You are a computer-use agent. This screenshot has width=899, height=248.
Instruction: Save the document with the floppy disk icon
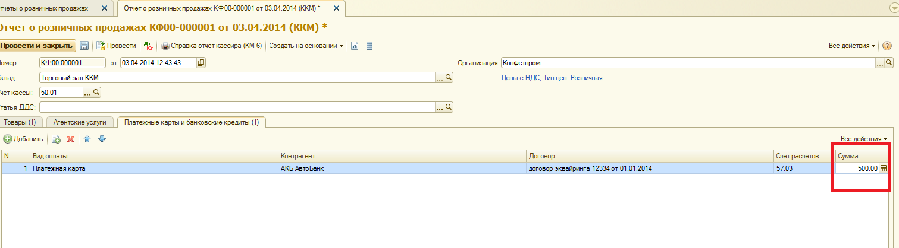pyautogui.click(x=84, y=46)
